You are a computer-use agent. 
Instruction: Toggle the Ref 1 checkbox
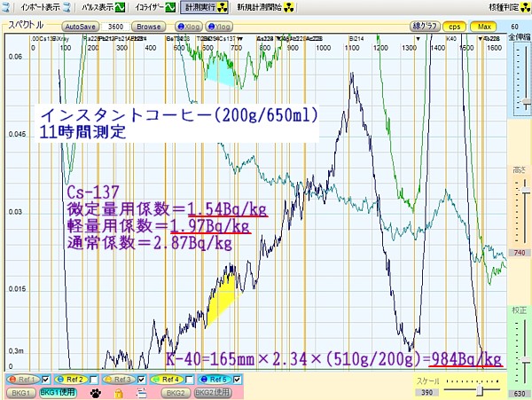(x=47, y=380)
